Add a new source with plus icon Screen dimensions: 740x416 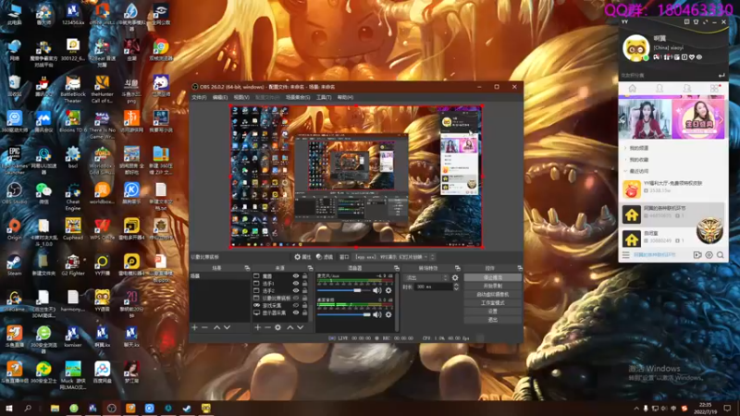pyautogui.click(x=258, y=327)
